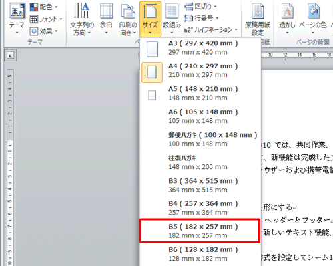Select A5 (148 x 210 mm) paper size
Screen dimensions: 333x266
[x=200, y=94]
